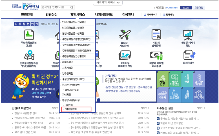
Task: Select the 주택/복지 tile
Action: pos(199,95)
